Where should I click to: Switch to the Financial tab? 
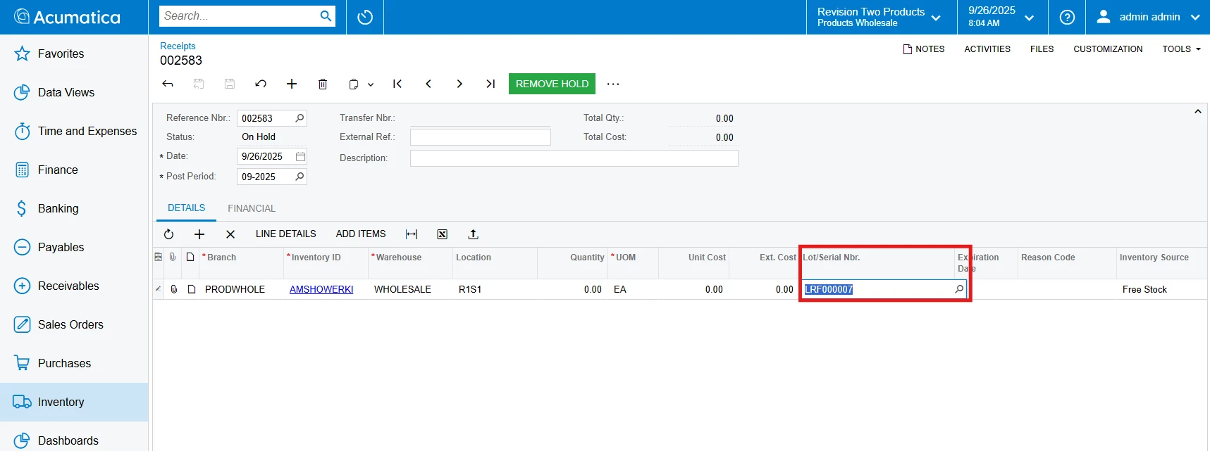252,208
